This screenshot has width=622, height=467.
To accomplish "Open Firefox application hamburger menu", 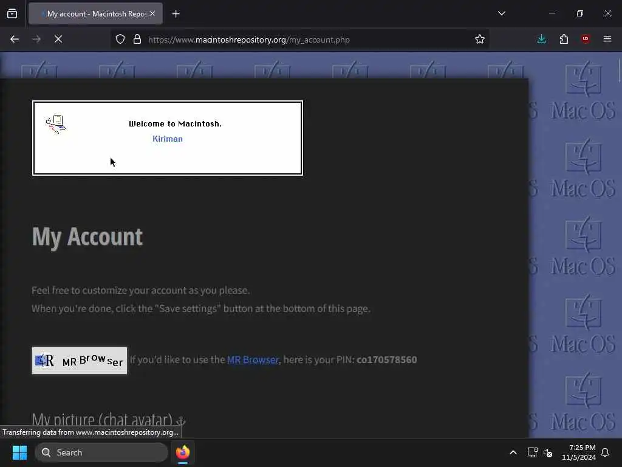I will (x=607, y=39).
